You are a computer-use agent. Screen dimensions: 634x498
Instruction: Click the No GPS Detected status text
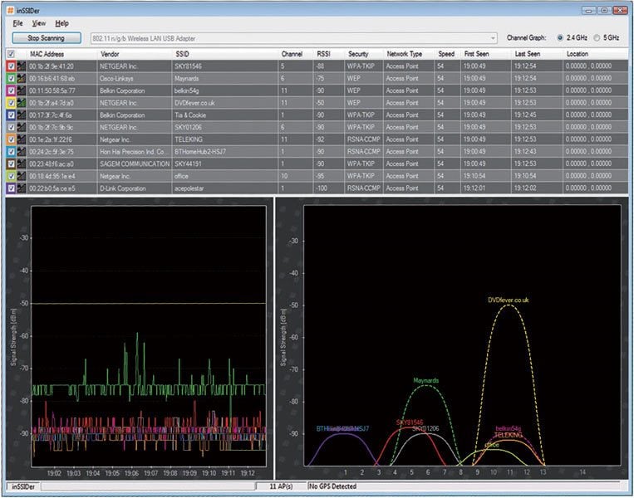pos(332,486)
